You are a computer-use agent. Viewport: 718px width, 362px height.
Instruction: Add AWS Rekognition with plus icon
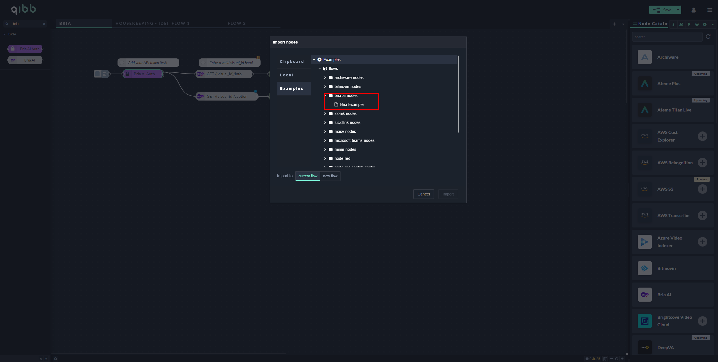tap(702, 163)
